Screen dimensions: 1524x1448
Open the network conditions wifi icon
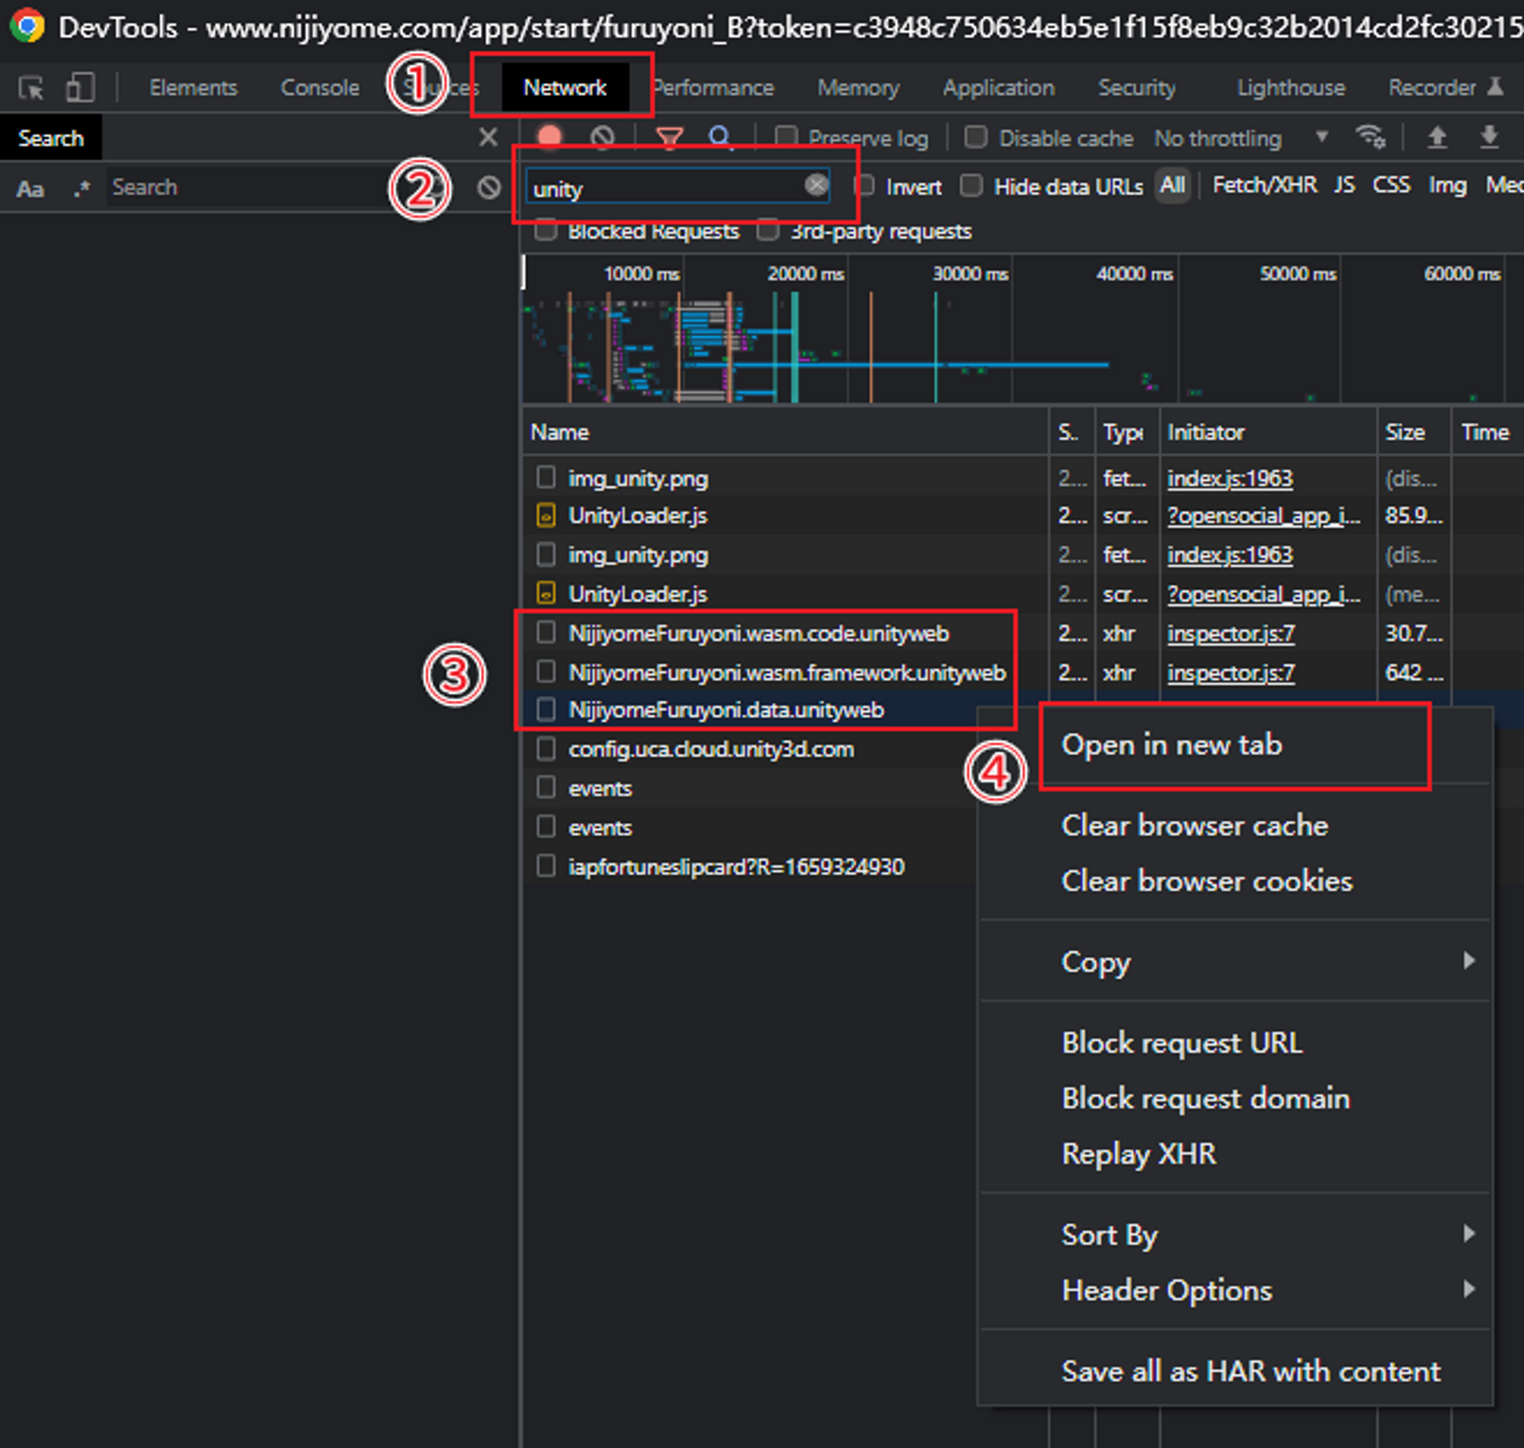tap(1369, 137)
